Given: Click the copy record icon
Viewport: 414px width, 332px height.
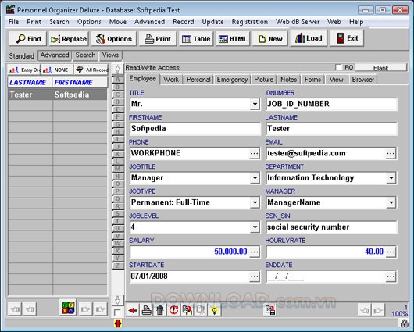Looking at the screenshot, I should 187,310.
